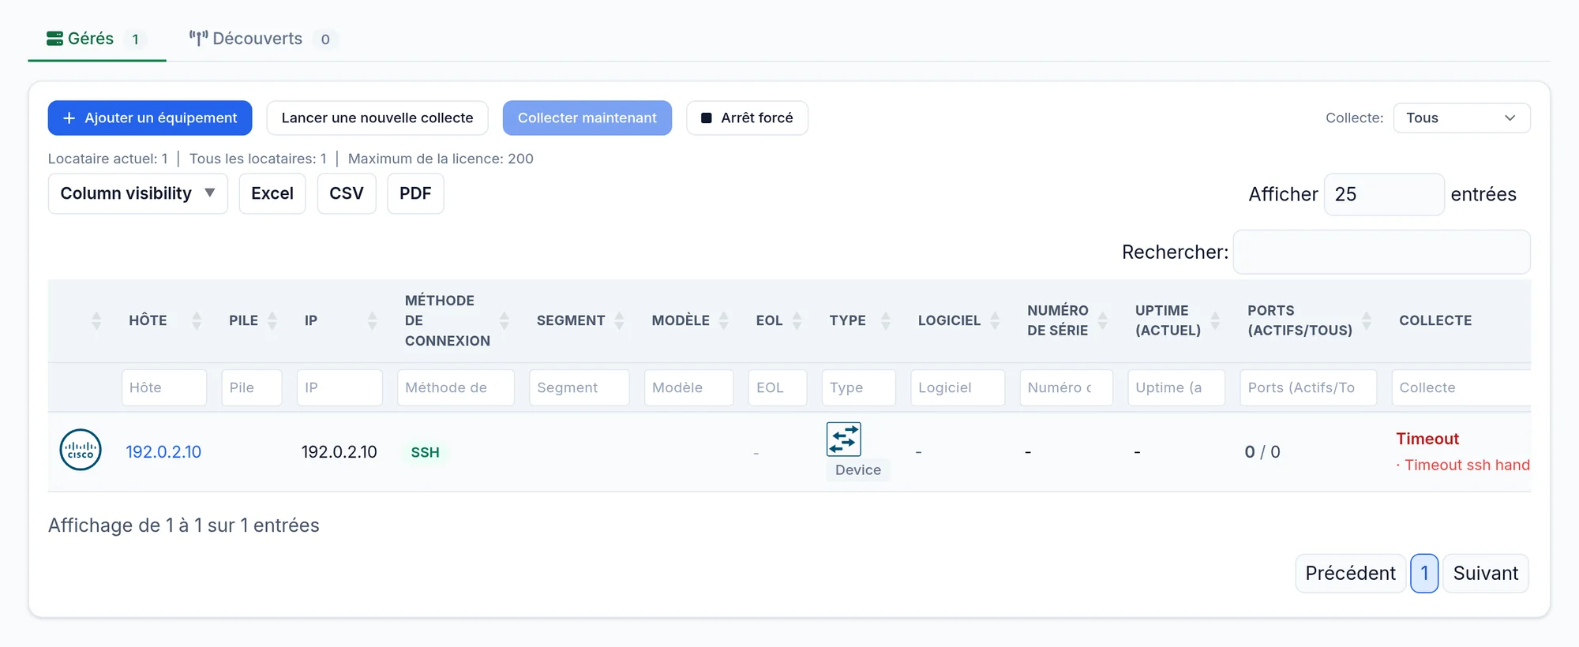This screenshot has height=647, width=1579.
Task: Open the Collecte filter dropdown
Action: (x=1461, y=118)
